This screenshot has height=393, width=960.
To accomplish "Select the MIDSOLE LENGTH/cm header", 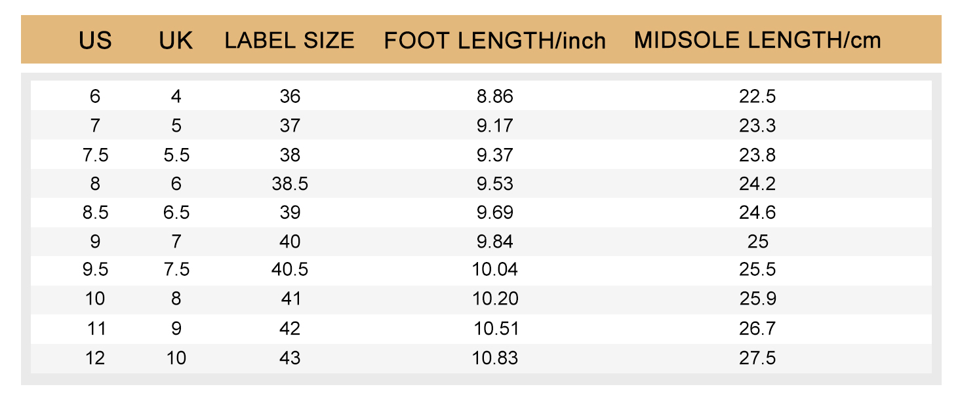I will [757, 41].
